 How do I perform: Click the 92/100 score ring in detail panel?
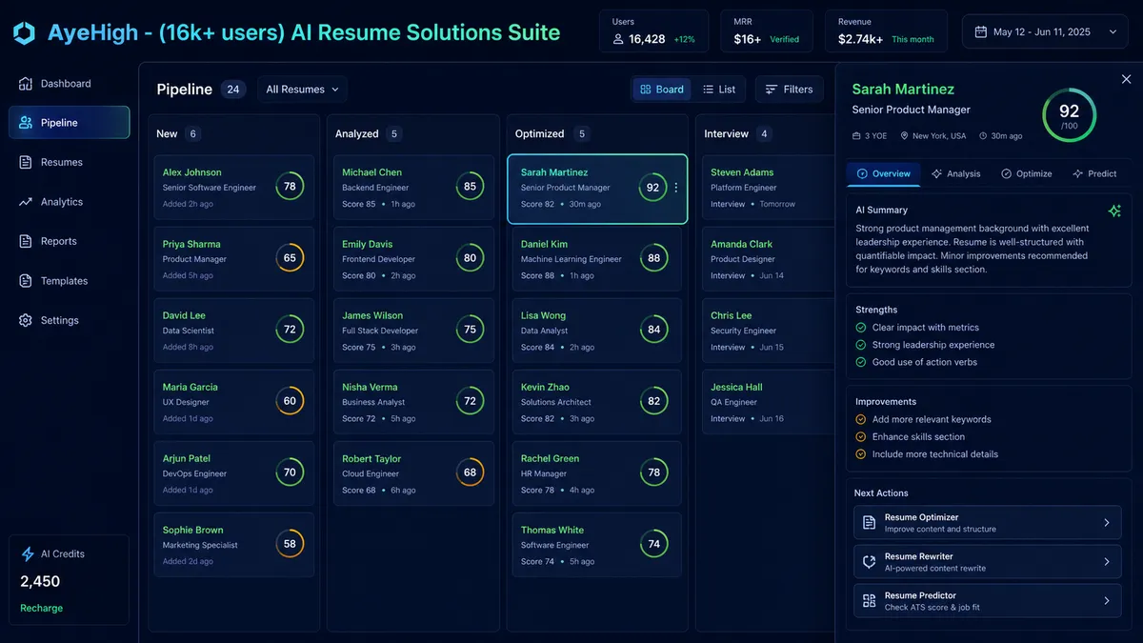tap(1069, 115)
